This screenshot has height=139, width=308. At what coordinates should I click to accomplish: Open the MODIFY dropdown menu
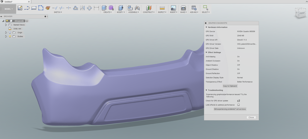(x=121, y=12)
